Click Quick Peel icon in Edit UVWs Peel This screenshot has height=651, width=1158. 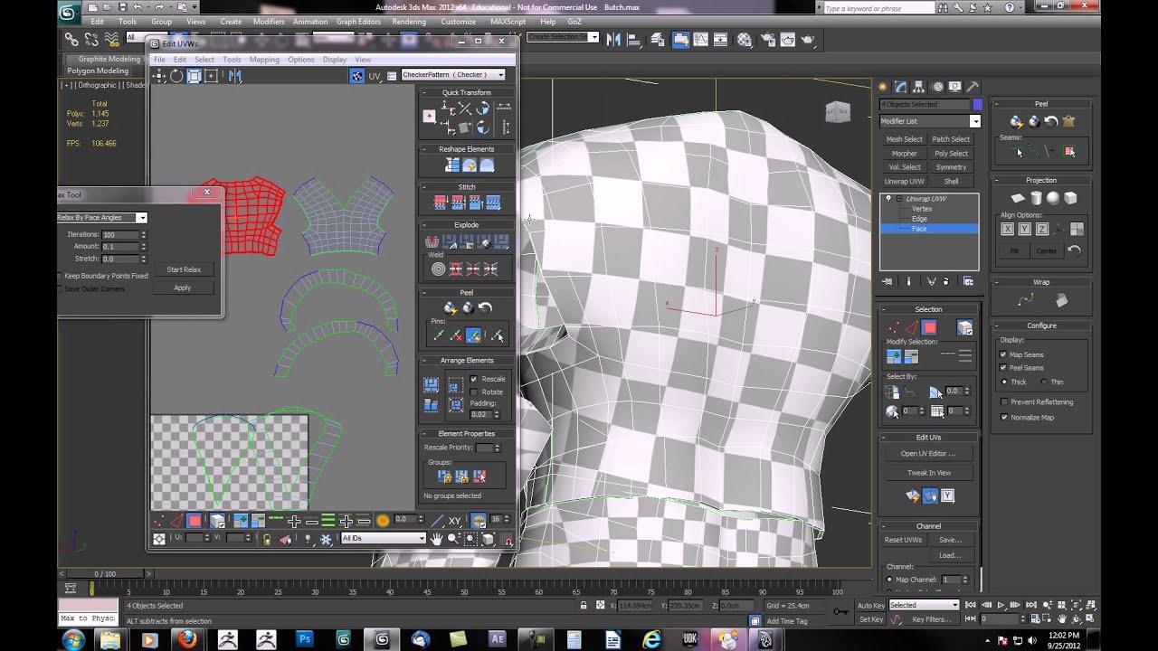(451, 308)
